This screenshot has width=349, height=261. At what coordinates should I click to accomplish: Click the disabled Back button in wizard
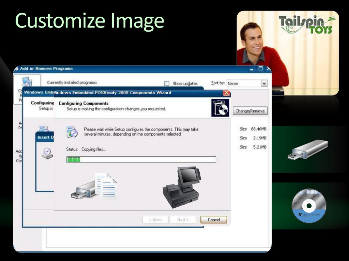click(155, 220)
